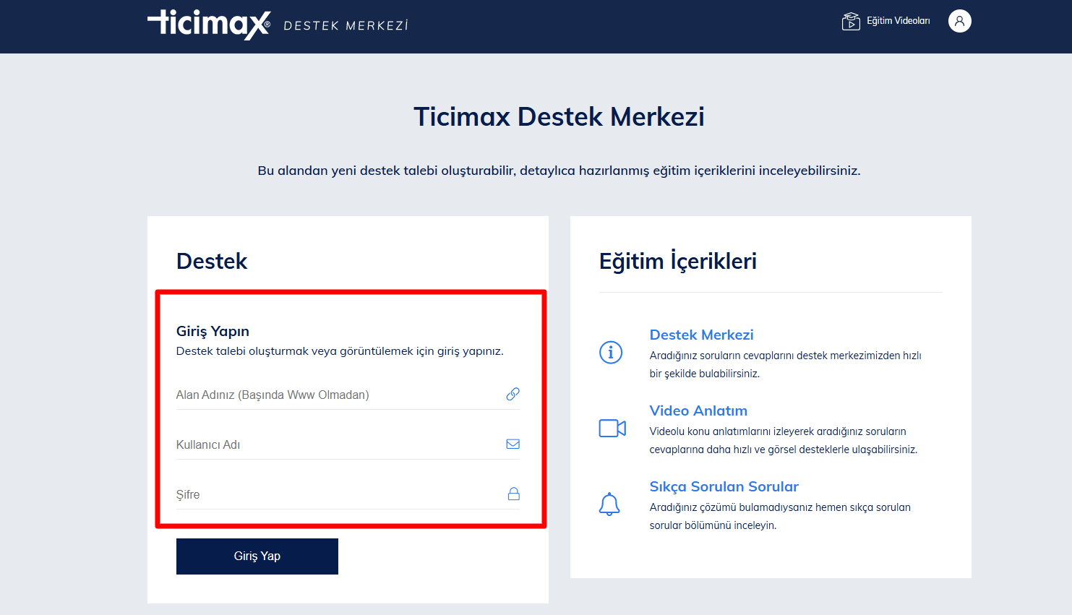
Task: Open the Destek Merkezi link
Action: [701, 335]
